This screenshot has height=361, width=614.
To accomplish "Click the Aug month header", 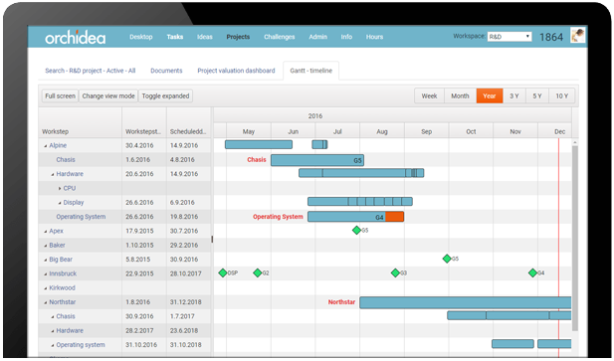I will pos(382,131).
